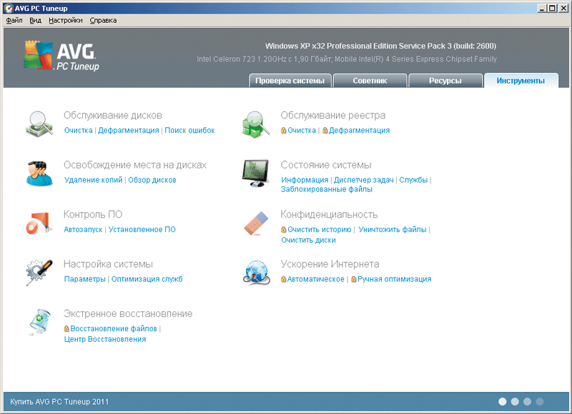
Task: Open Восстановление файлов link
Action: [x=114, y=329]
